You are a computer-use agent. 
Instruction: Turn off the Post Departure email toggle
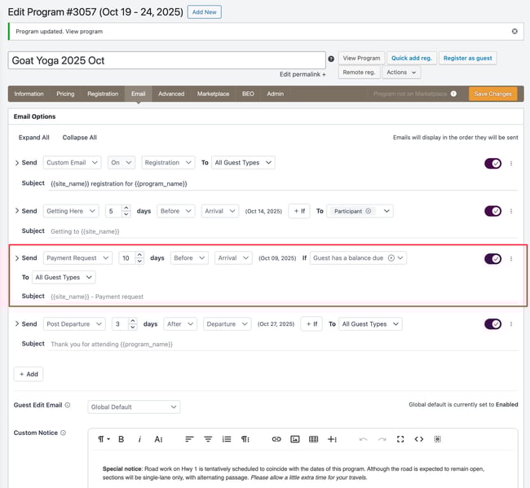click(492, 323)
